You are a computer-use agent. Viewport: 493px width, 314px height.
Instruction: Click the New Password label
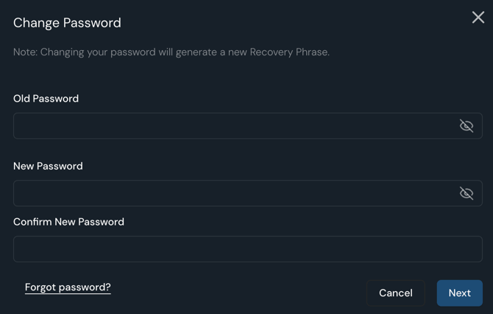[x=48, y=166]
